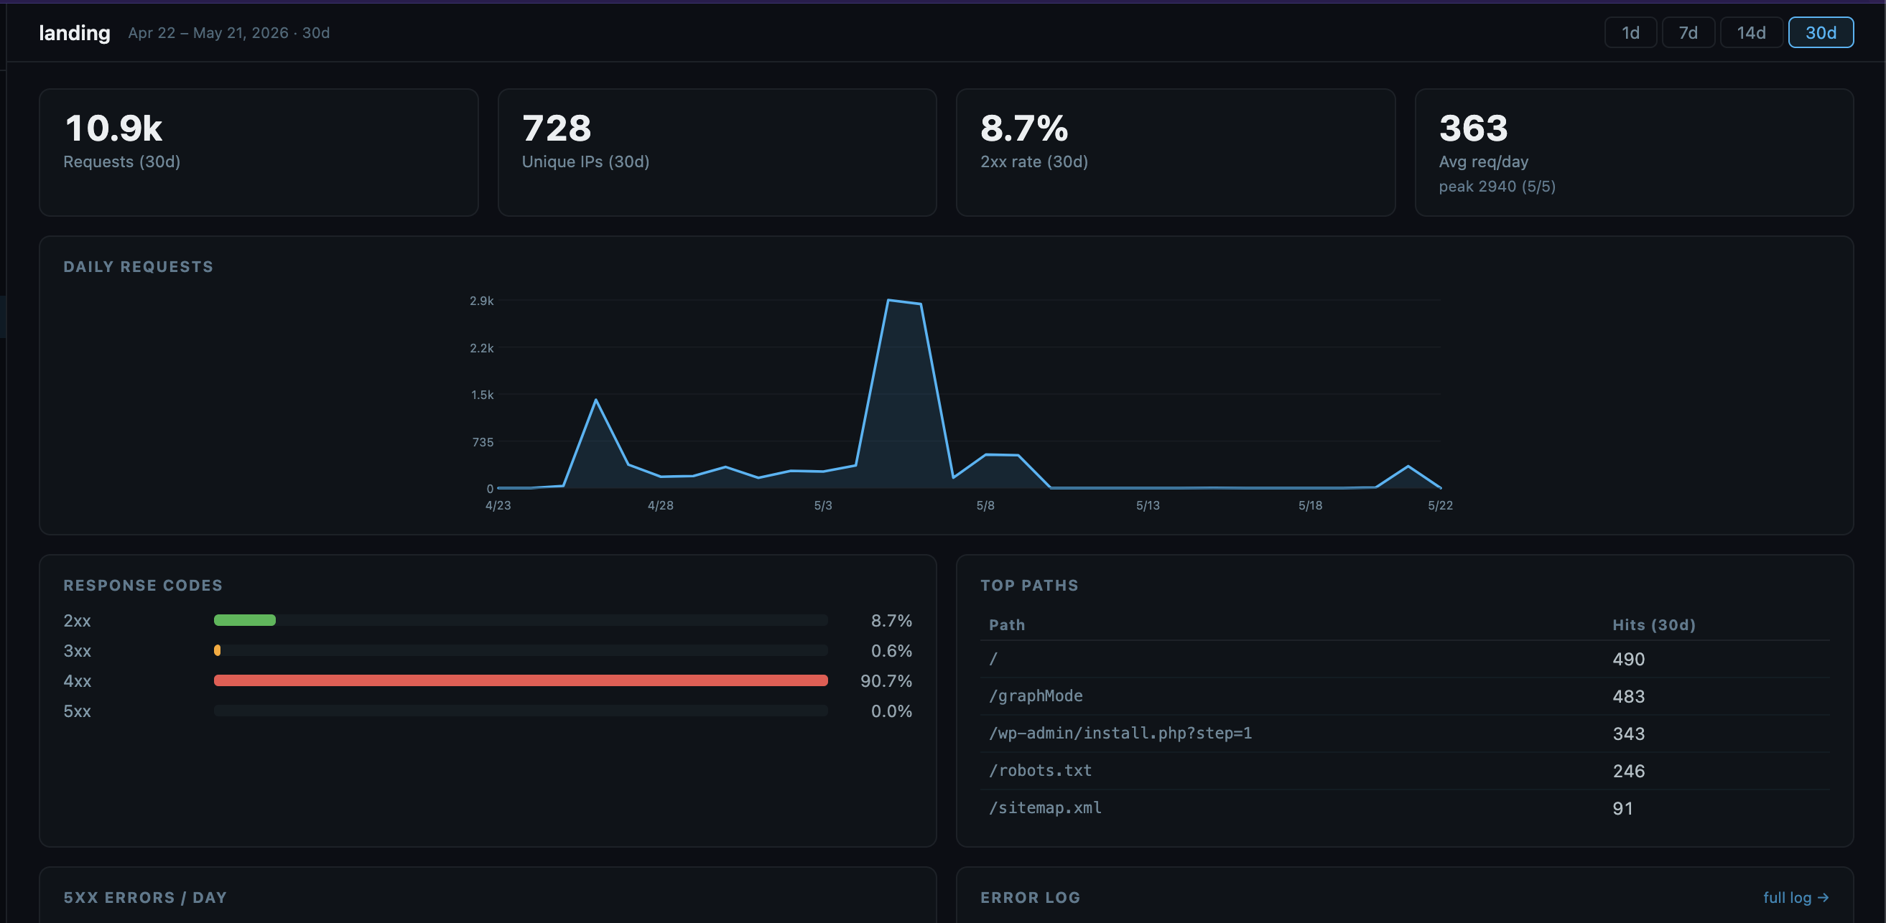Switch to the 7d time range
The image size is (1886, 923).
tap(1688, 32)
